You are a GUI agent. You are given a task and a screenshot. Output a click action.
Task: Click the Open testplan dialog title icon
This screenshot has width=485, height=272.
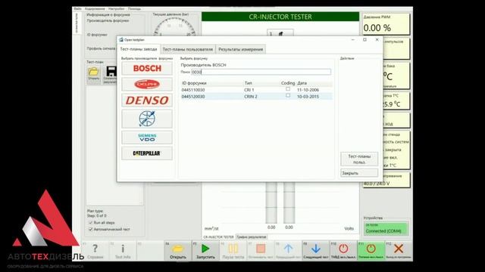pyautogui.click(x=121, y=40)
